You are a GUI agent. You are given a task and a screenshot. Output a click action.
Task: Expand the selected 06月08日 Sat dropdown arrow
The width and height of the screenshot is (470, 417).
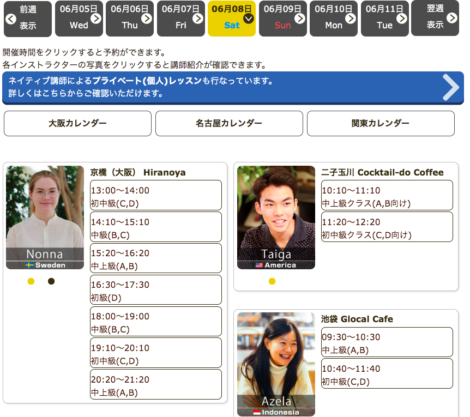pos(249,19)
